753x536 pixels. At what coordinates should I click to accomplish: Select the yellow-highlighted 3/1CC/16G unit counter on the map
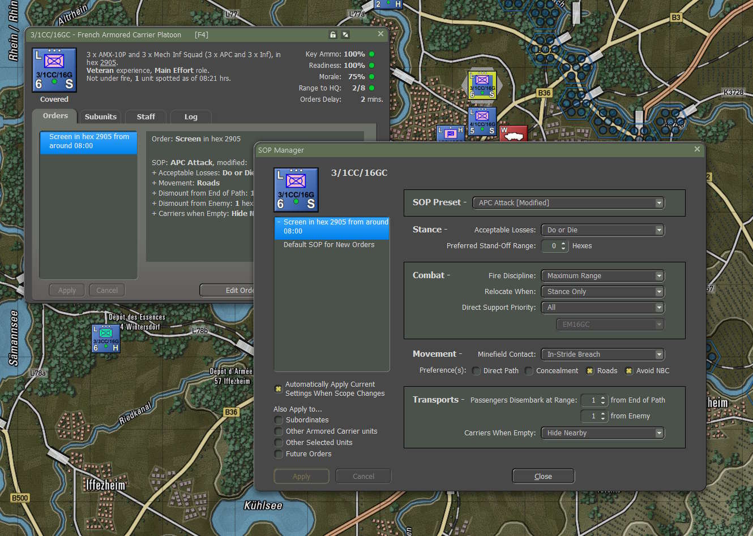482,85
